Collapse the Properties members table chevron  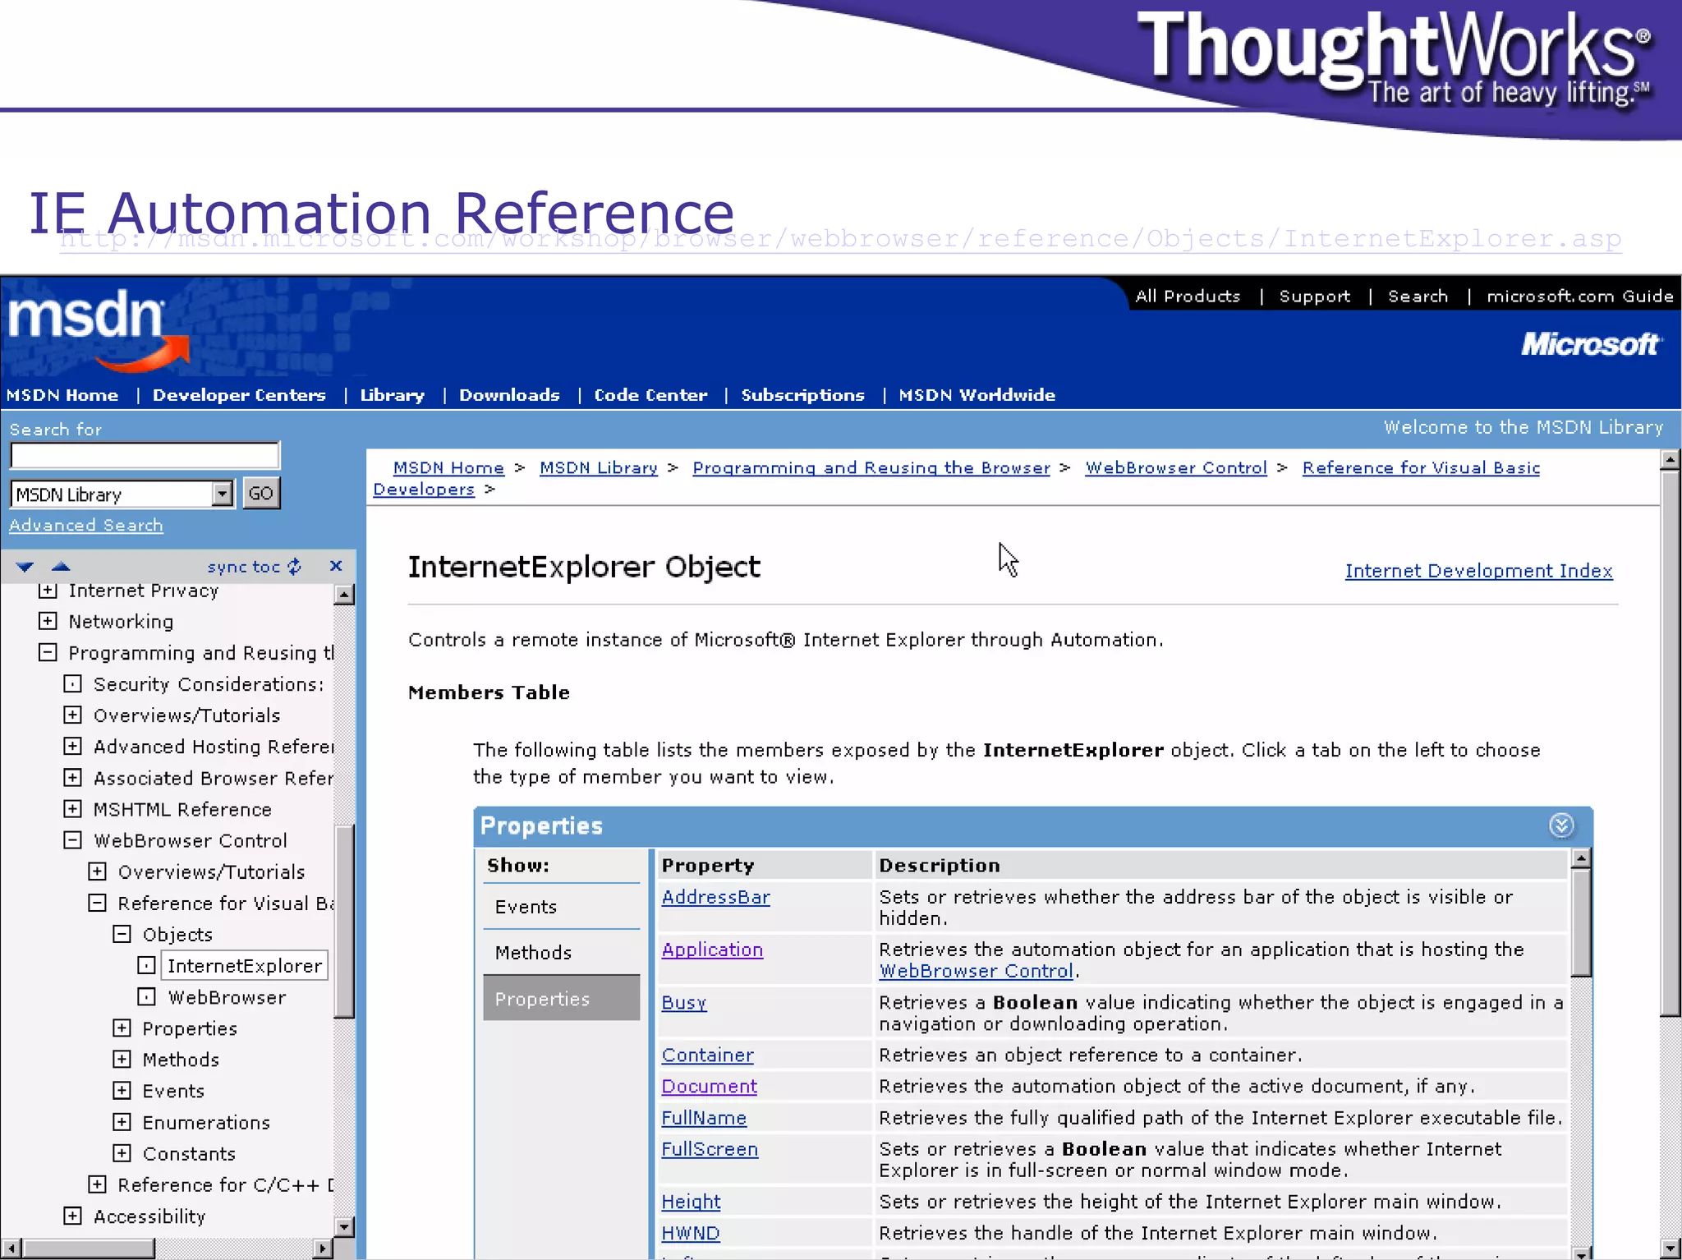point(1561,825)
